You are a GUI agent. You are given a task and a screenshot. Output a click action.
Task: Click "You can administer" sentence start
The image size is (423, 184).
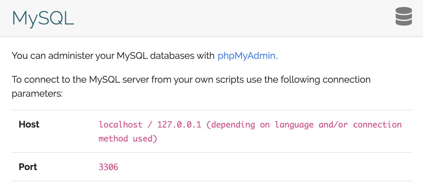click(51, 56)
